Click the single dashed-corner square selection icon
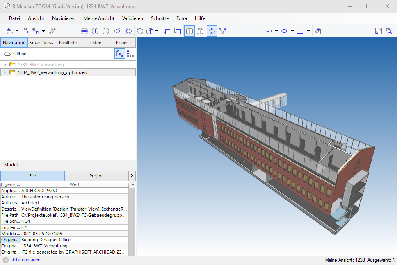The image size is (397, 265). (167, 31)
